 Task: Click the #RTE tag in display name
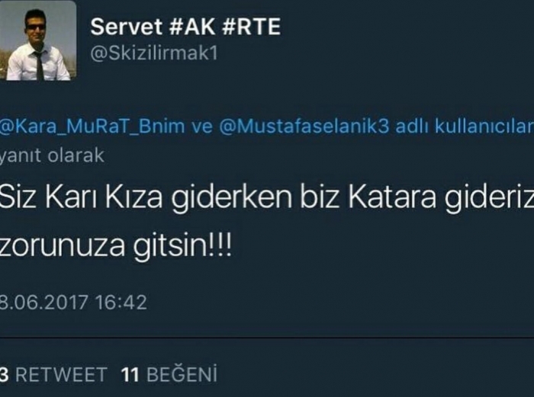coord(251,27)
